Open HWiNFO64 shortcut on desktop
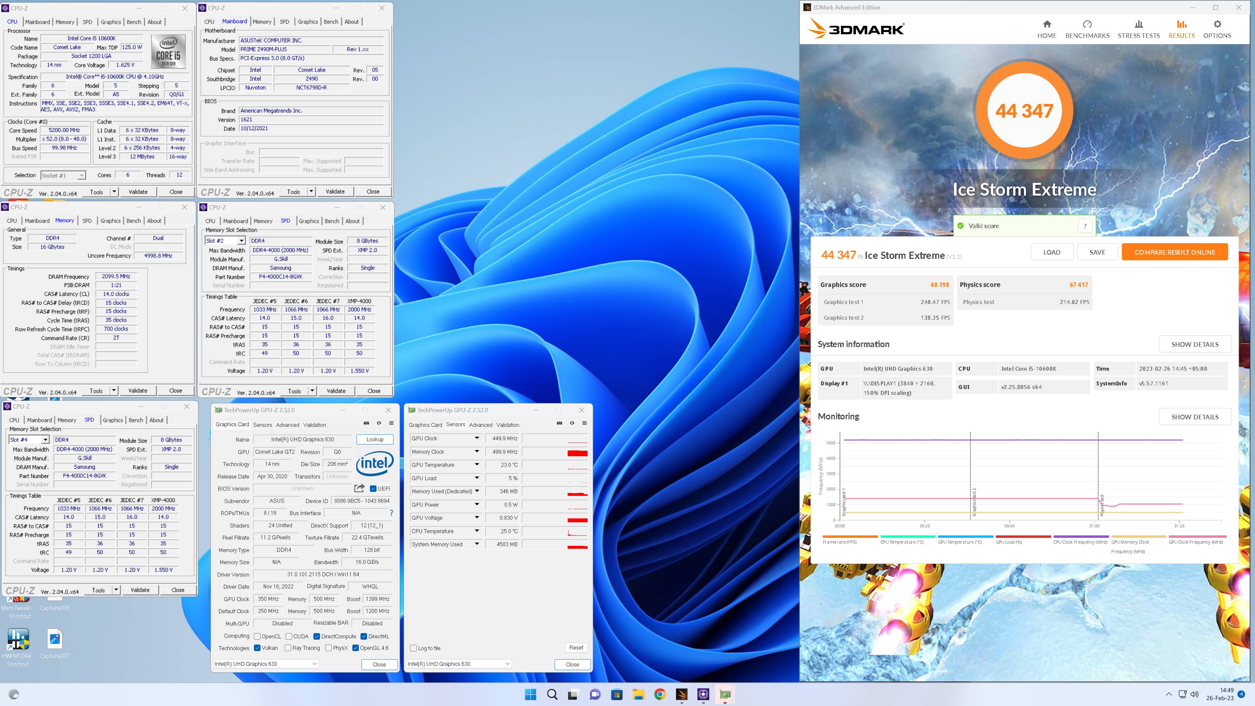1255x706 pixels. pyautogui.click(x=18, y=647)
